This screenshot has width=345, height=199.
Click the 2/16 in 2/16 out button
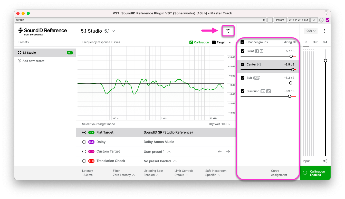click(298, 20)
